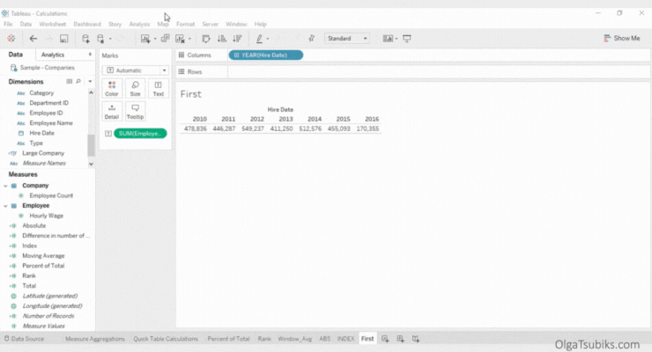
Task: Click the New Story tab icon at bottom
Action: click(415, 339)
